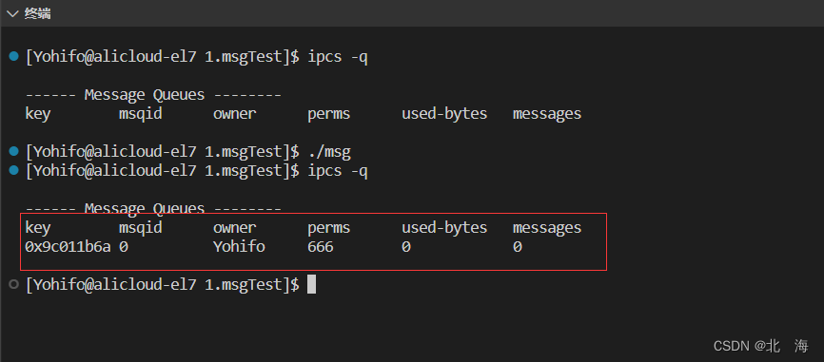Click the terminal cursor block
The image size is (824, 362).
pyautogui.click(x=312, y=285)
